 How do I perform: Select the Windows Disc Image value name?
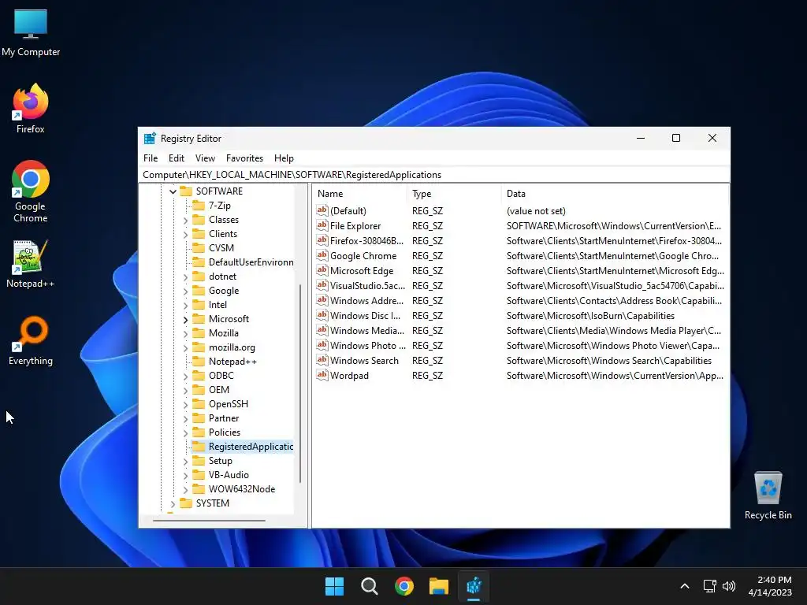click(366, 315)
